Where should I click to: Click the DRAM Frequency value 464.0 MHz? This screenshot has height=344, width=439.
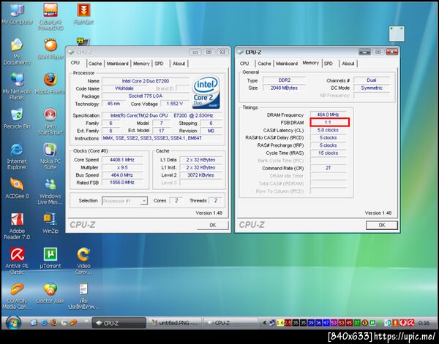pyautogui.click(x=328, y=115)
